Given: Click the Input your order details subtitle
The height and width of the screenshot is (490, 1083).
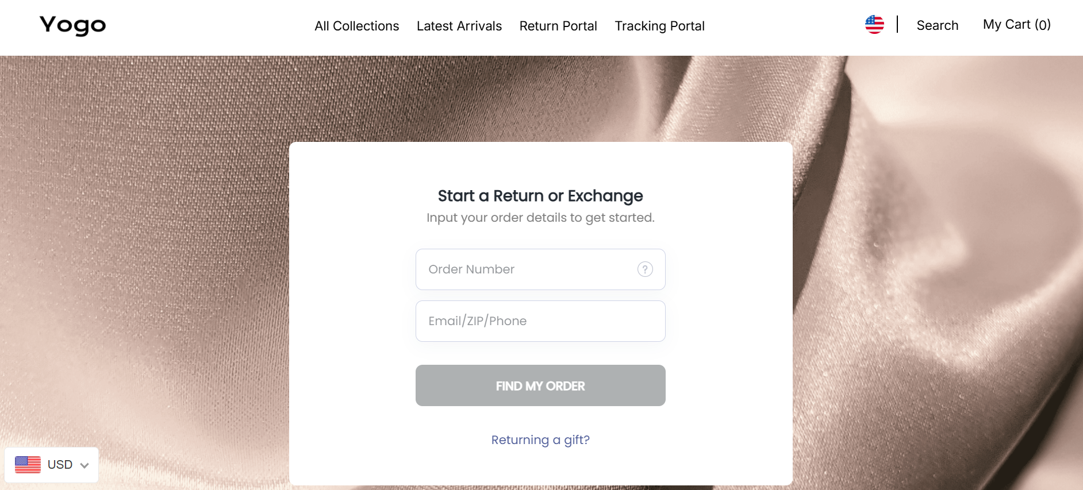Looking at the screenshot, I should tap(540, 218).
